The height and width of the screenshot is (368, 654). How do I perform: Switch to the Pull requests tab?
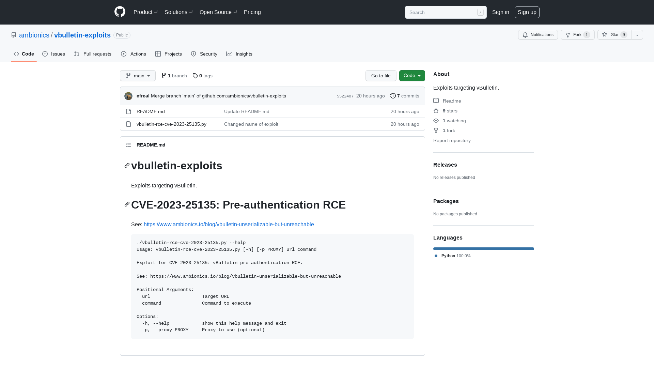pos(93,54)
